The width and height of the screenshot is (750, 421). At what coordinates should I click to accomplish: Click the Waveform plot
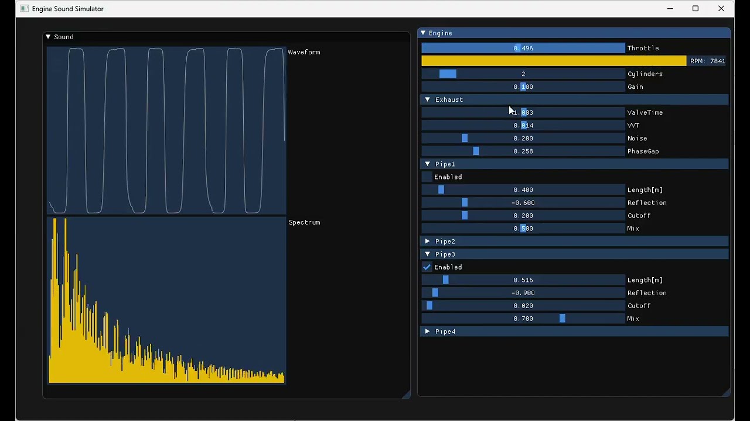(x=166, y=131)
